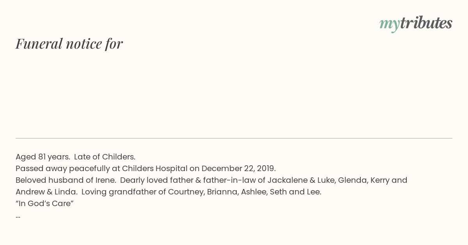
Task: Click the 'Late of Childers' text
Action: [x=105, y=157]
